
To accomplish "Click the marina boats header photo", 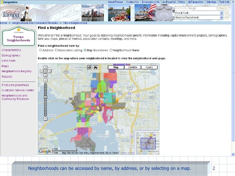I will pyautogui.click(x=119, y=13).
